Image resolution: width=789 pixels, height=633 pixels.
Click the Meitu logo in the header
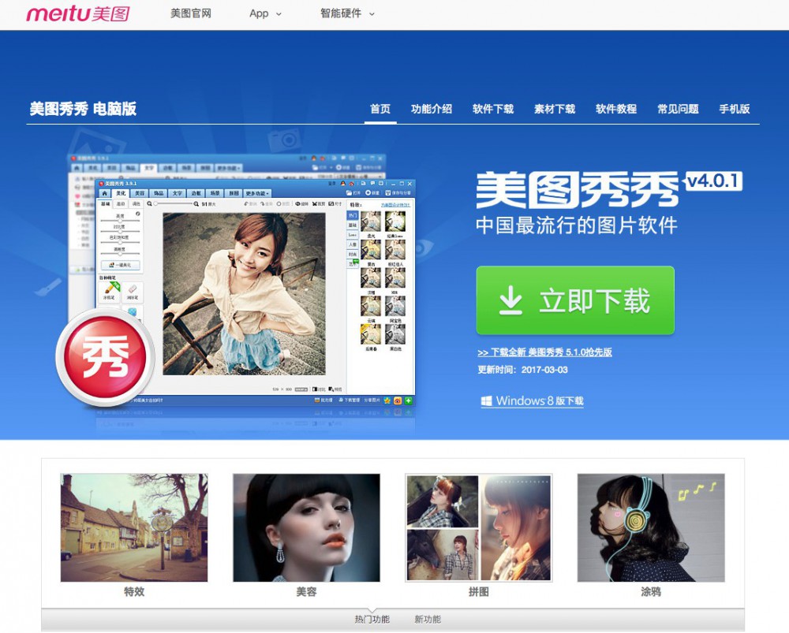coord(77,13)
